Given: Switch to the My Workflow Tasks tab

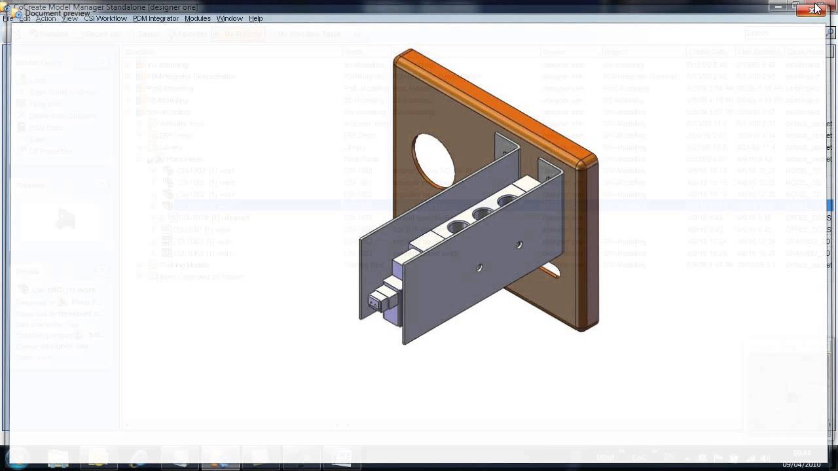Looking at the screenshot, I should [308, 34].
